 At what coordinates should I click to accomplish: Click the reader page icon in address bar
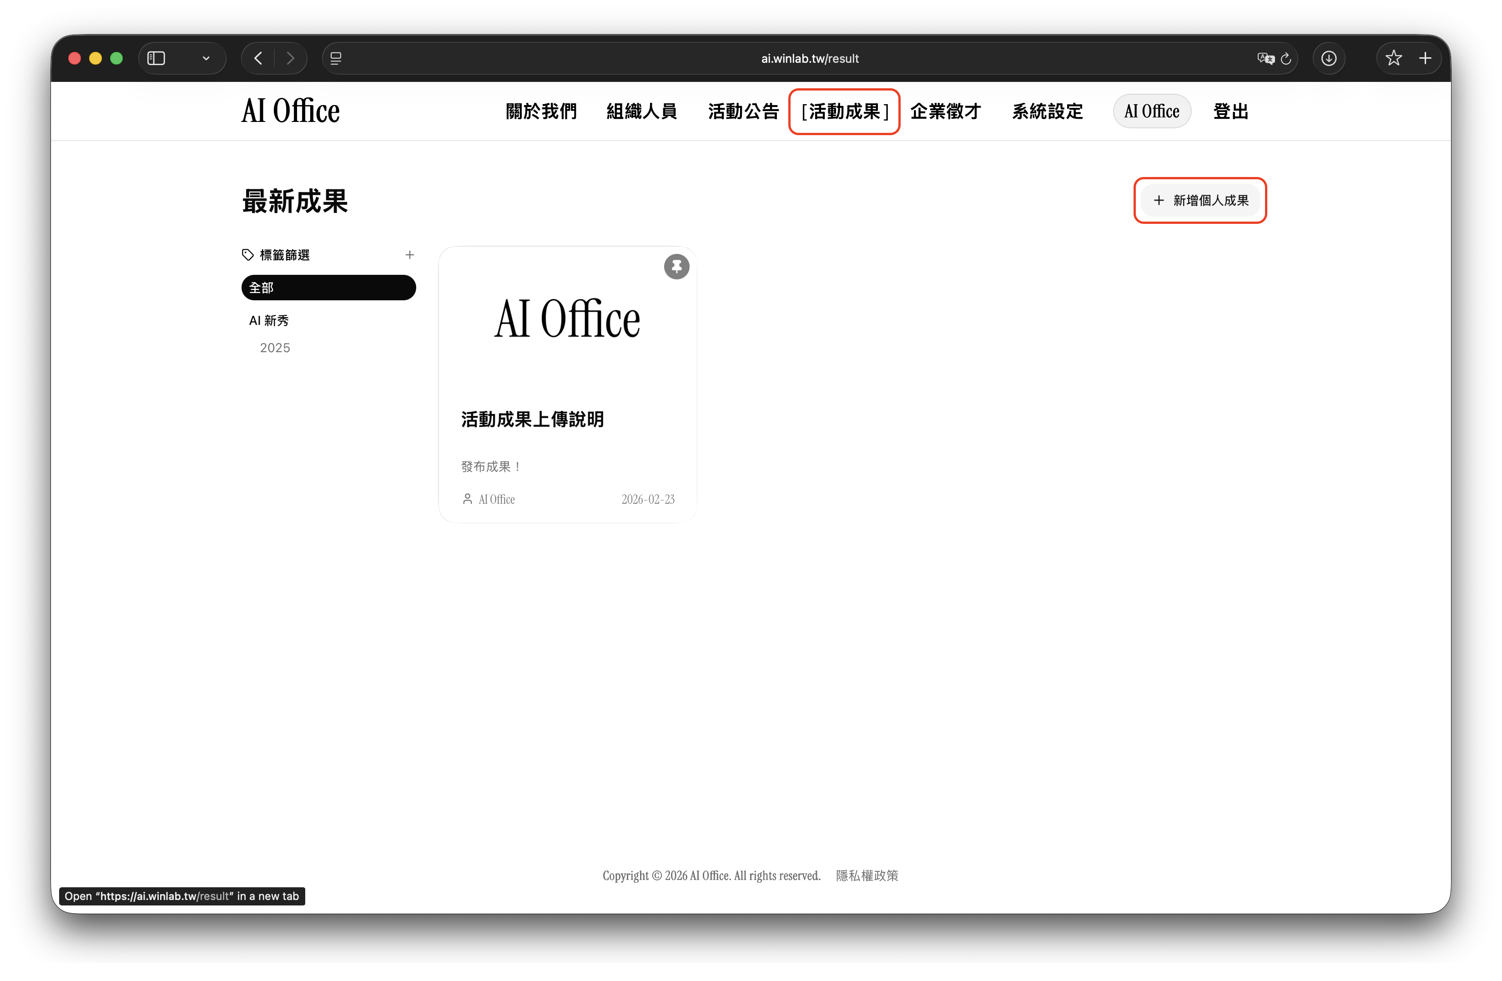(336, 58)
